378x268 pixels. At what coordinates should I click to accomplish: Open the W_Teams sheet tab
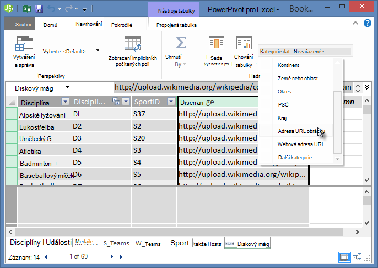(x=148, y=244)
